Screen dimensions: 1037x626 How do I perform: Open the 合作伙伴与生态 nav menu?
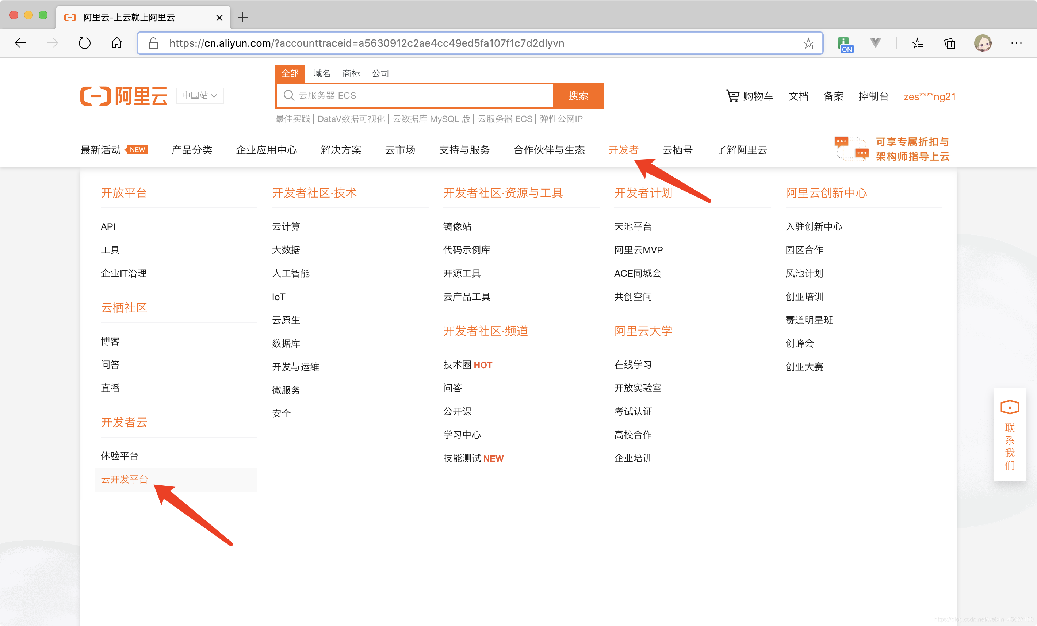coord(549,150)
